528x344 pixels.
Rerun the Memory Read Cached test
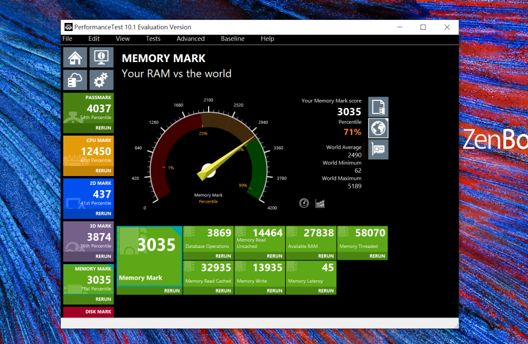coord(223,291)
